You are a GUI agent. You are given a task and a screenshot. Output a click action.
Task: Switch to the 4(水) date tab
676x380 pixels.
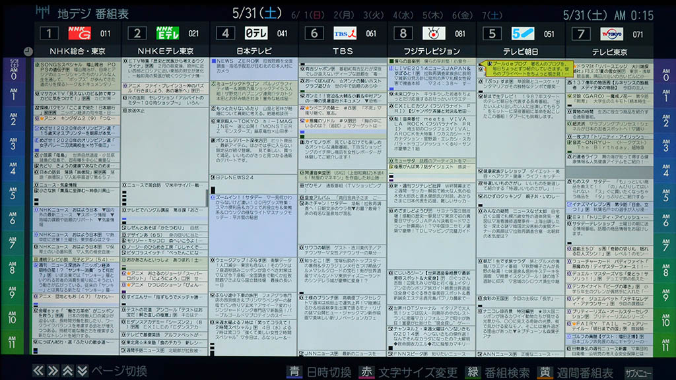[403, 15]
